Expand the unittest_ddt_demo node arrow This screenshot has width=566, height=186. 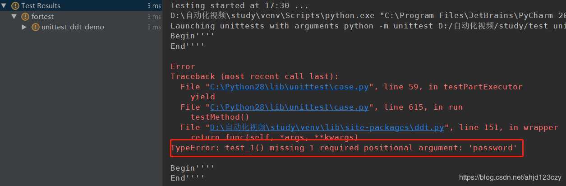(x=24, y=27)
